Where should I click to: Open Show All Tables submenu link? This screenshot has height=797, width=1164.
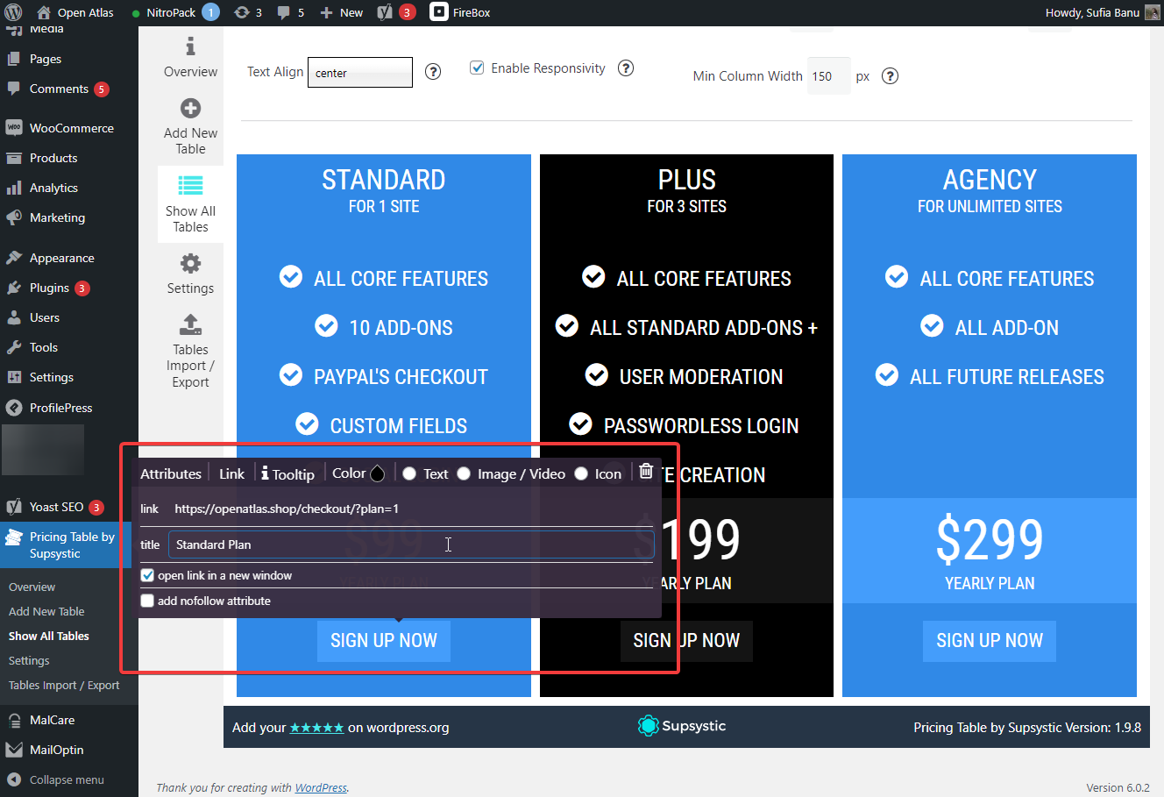click(49, 636)
